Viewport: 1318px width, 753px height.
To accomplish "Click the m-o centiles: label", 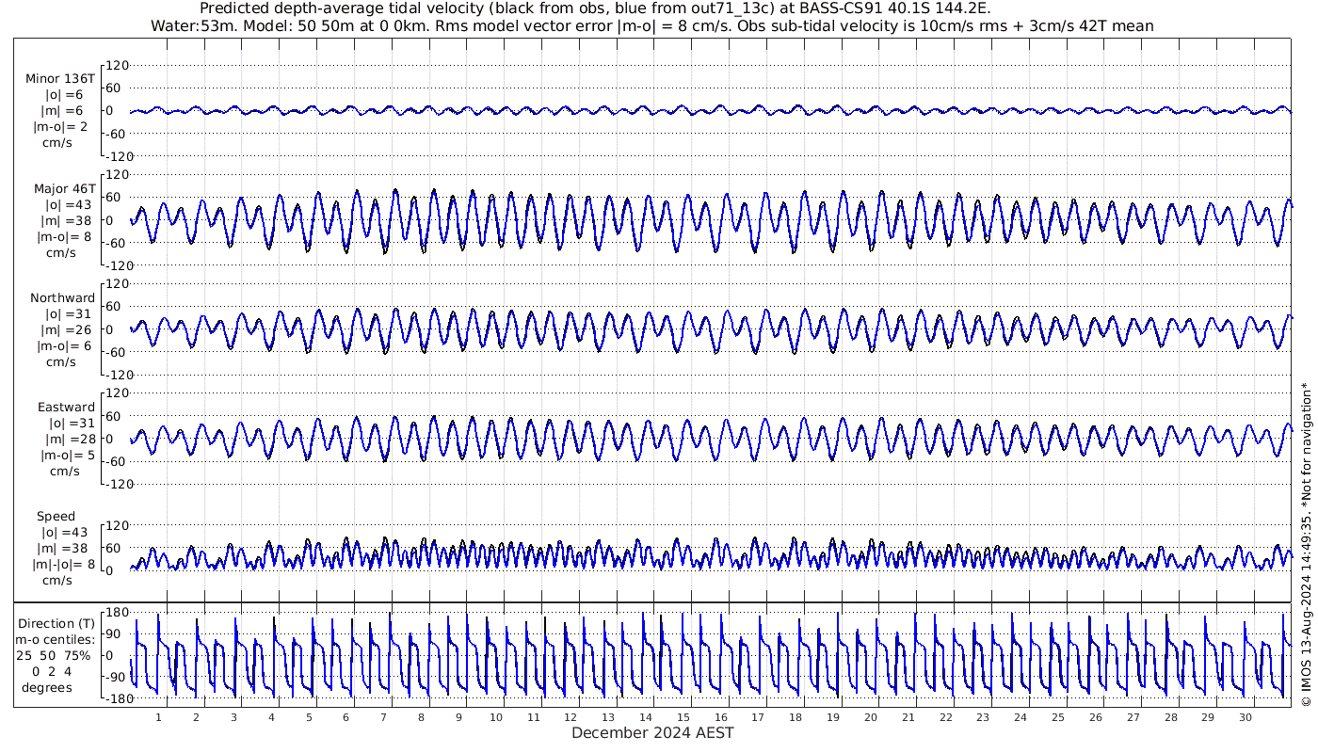I will click(56, 639).
